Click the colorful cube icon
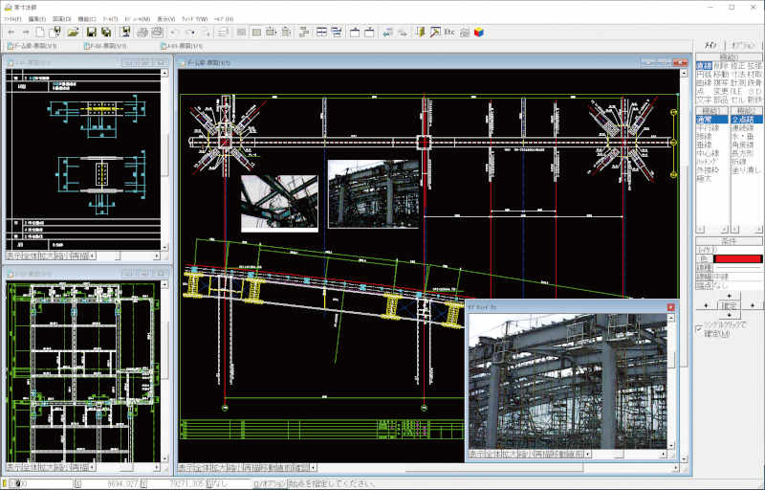The width and height of the screenshot is (765, 490). (478, 33)
